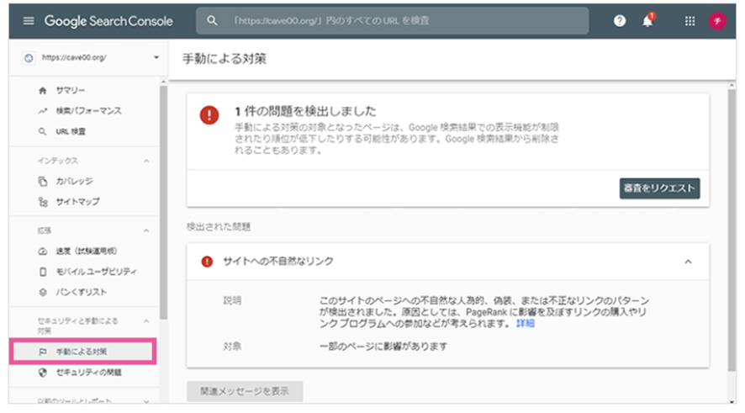
Task: Click the red alert icon beside サイトへの不自然なリンク
Action: pyautogui.click(x=207, y=262)
